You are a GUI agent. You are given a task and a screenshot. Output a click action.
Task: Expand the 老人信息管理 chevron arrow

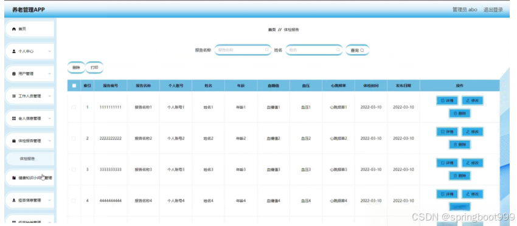(x=49, y=118)
